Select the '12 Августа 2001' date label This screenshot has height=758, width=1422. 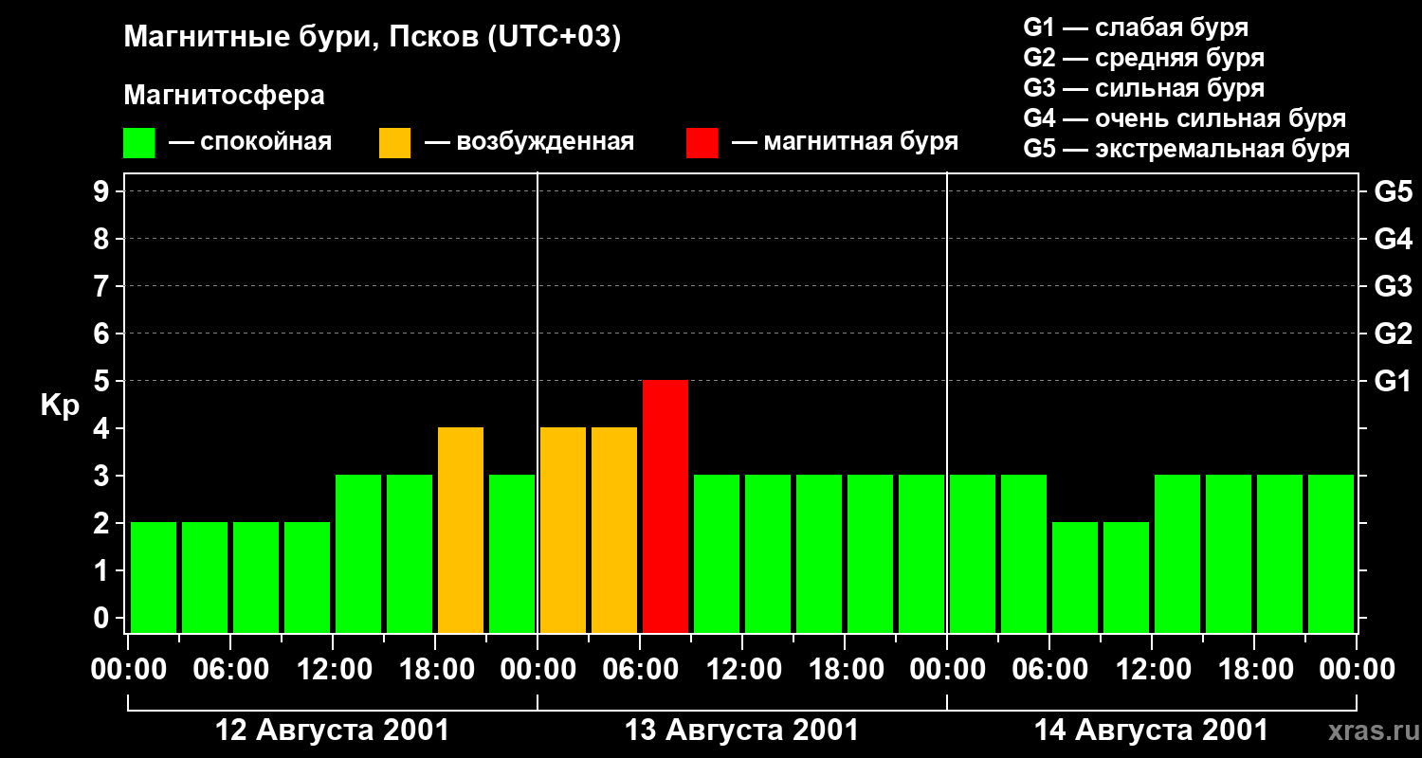click(332, 731)
